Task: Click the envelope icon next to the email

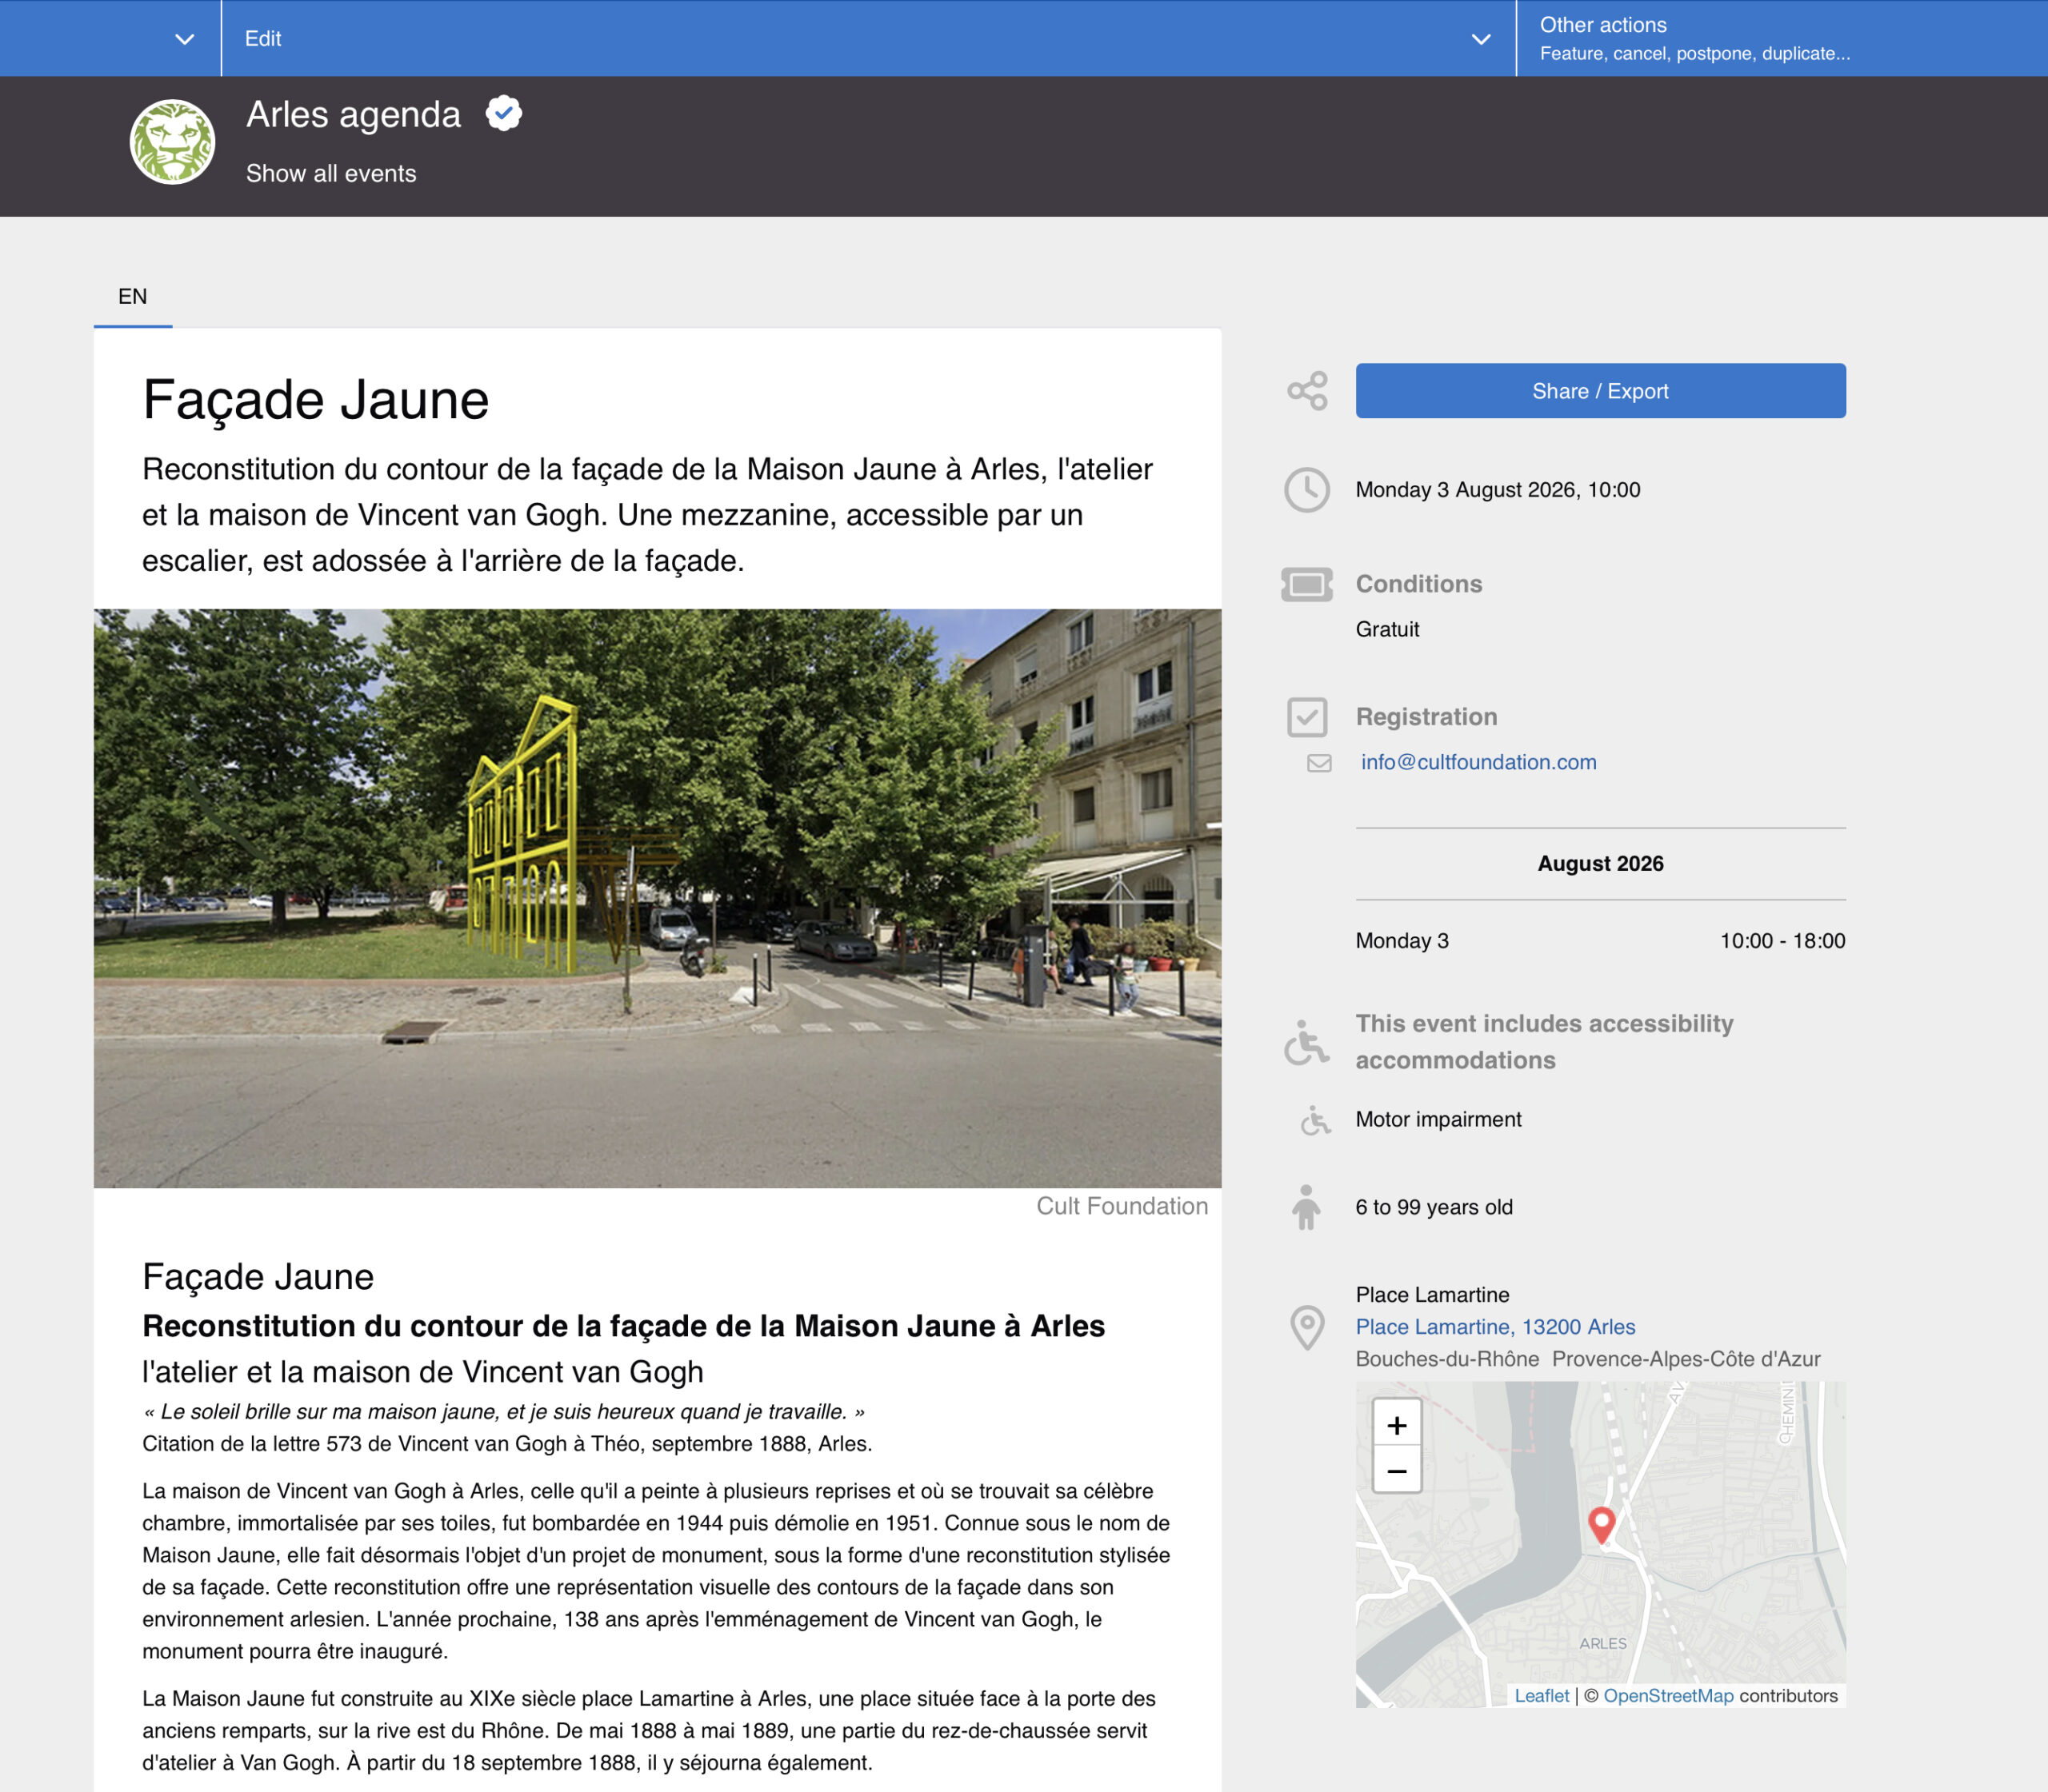Action: coord(1318,763)
